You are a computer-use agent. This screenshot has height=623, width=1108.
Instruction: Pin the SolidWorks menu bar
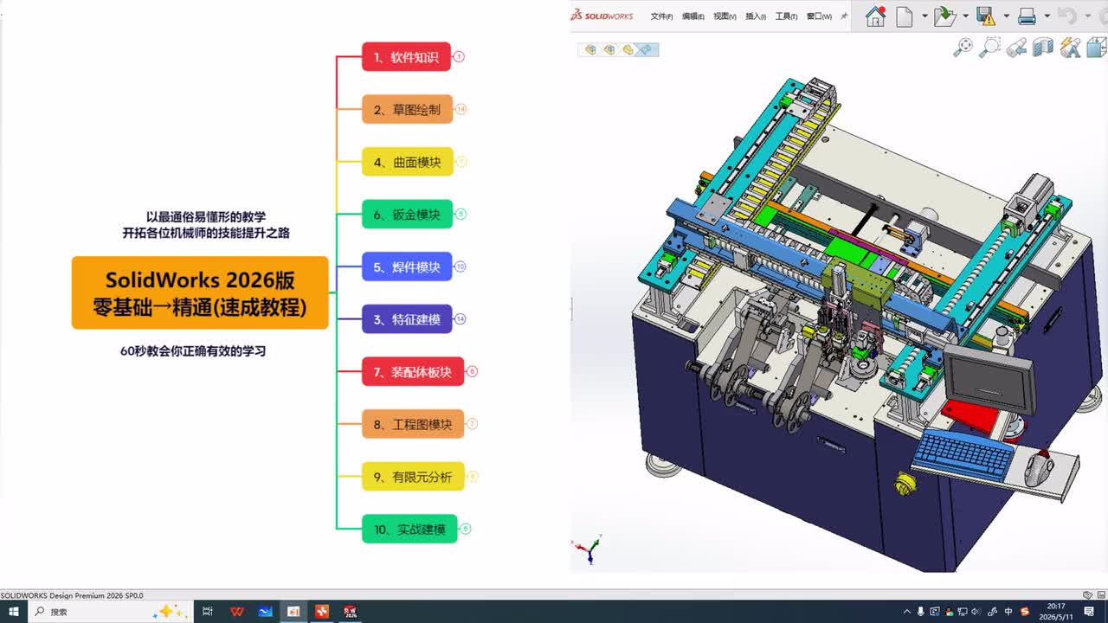click(x=844, y=16)
